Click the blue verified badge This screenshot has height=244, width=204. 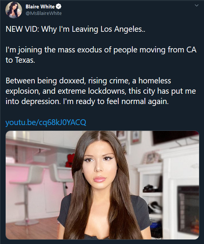(58, 7)
